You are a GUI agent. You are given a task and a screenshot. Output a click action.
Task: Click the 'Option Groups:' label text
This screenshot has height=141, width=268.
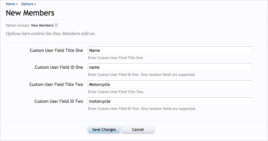18,25
